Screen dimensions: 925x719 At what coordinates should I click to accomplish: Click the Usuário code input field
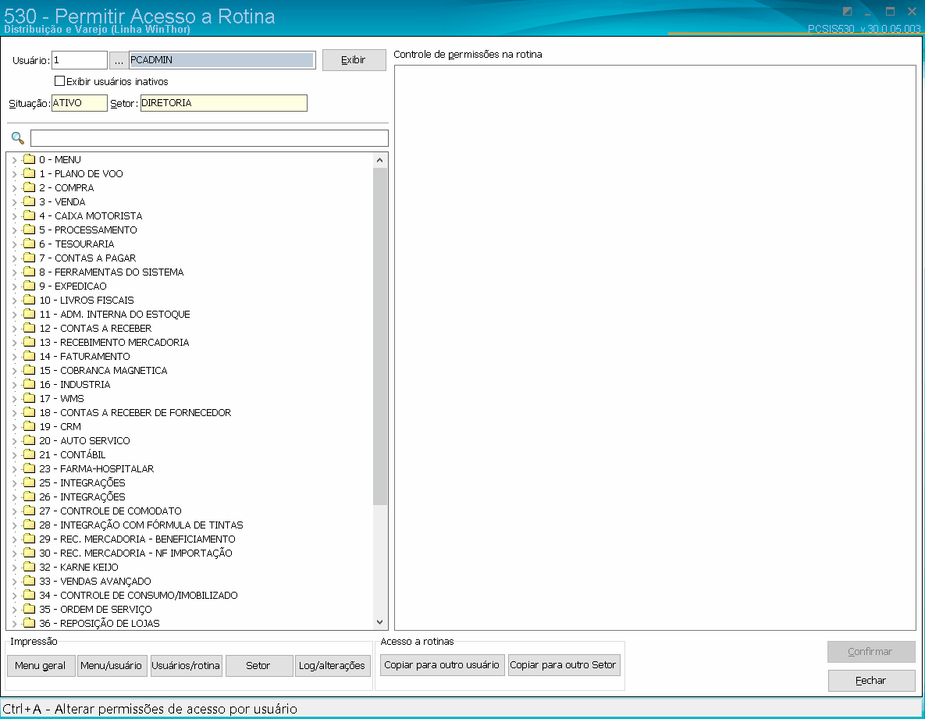pyautogui.click(x=80, y=60)
